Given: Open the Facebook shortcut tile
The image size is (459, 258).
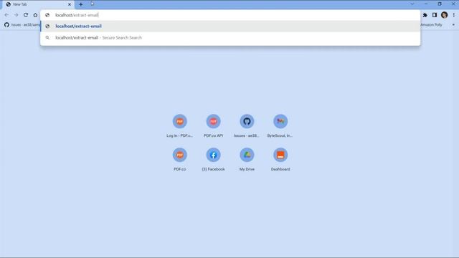Looking at the screenshot, I should (x=214, y=159).
